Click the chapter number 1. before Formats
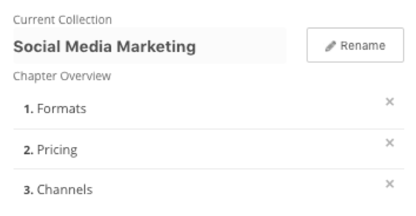The image size is (416, 216). [29, 109]
